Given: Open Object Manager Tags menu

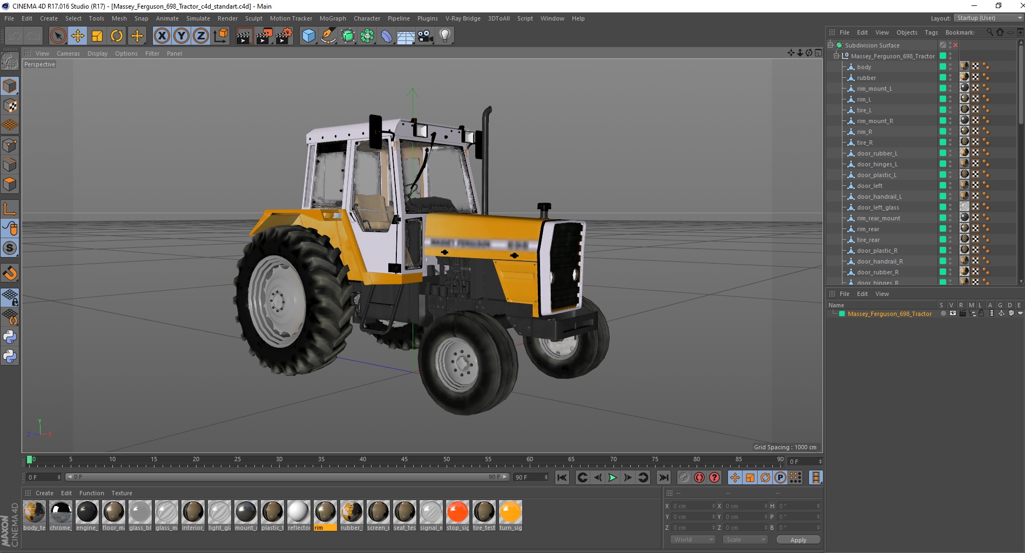Looking at the screenshot, I should (x=931, y=32).
